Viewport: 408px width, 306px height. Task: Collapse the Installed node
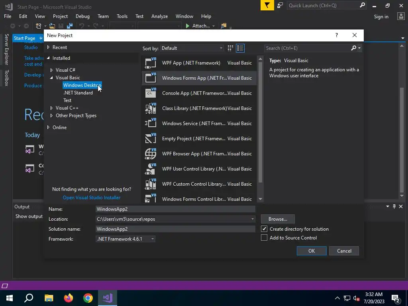coord(48,58)
